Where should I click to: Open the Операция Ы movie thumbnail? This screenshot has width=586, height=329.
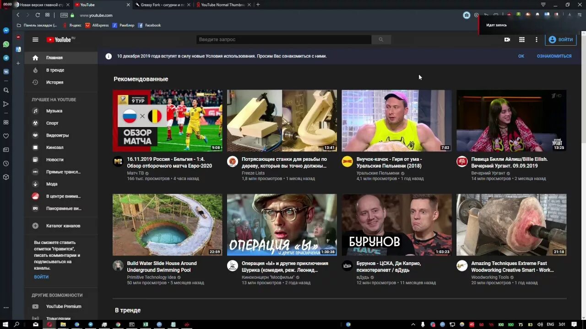coord(282,225)
